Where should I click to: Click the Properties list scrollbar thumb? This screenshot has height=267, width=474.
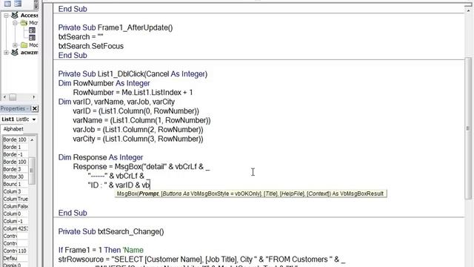pyautogui.click(x=32, y=171)
